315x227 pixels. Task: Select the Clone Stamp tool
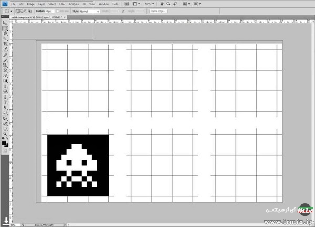point(5,66)
